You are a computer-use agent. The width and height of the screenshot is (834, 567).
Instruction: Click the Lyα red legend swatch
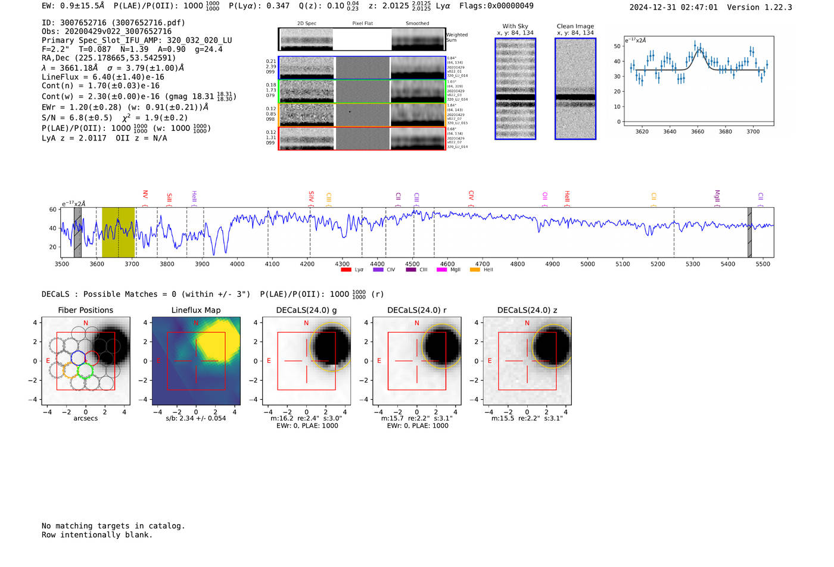(x=346, y=270)
